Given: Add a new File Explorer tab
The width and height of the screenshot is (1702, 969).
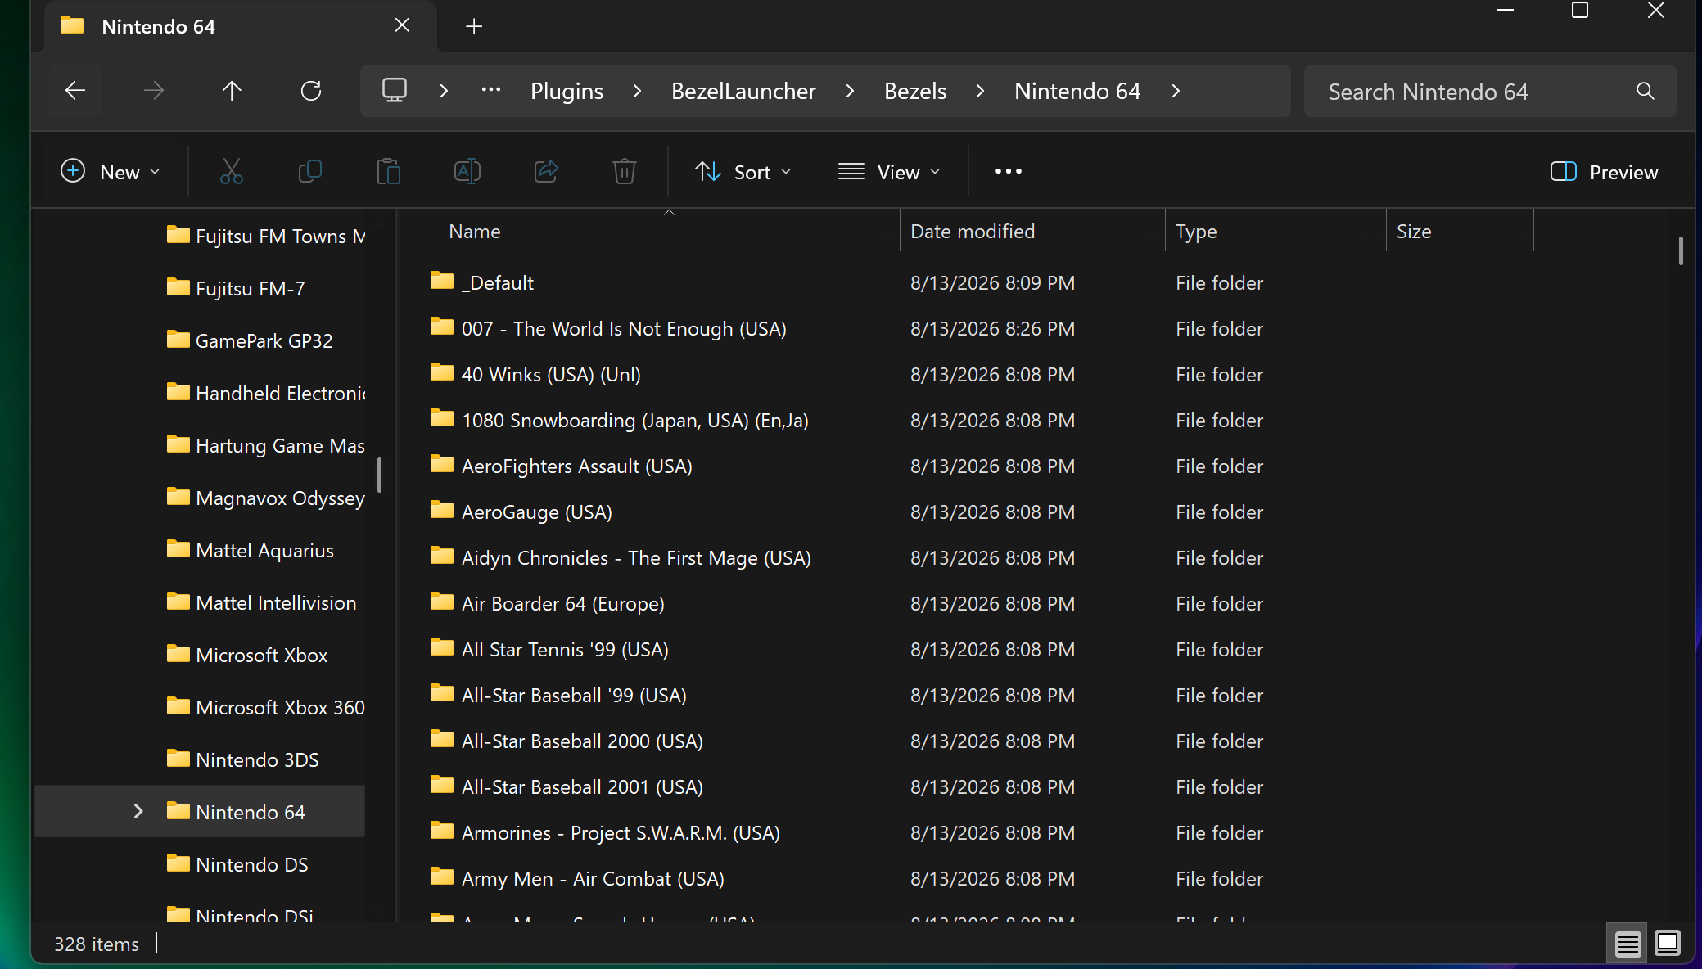Looking at the screenshot, I should point(474,26).
